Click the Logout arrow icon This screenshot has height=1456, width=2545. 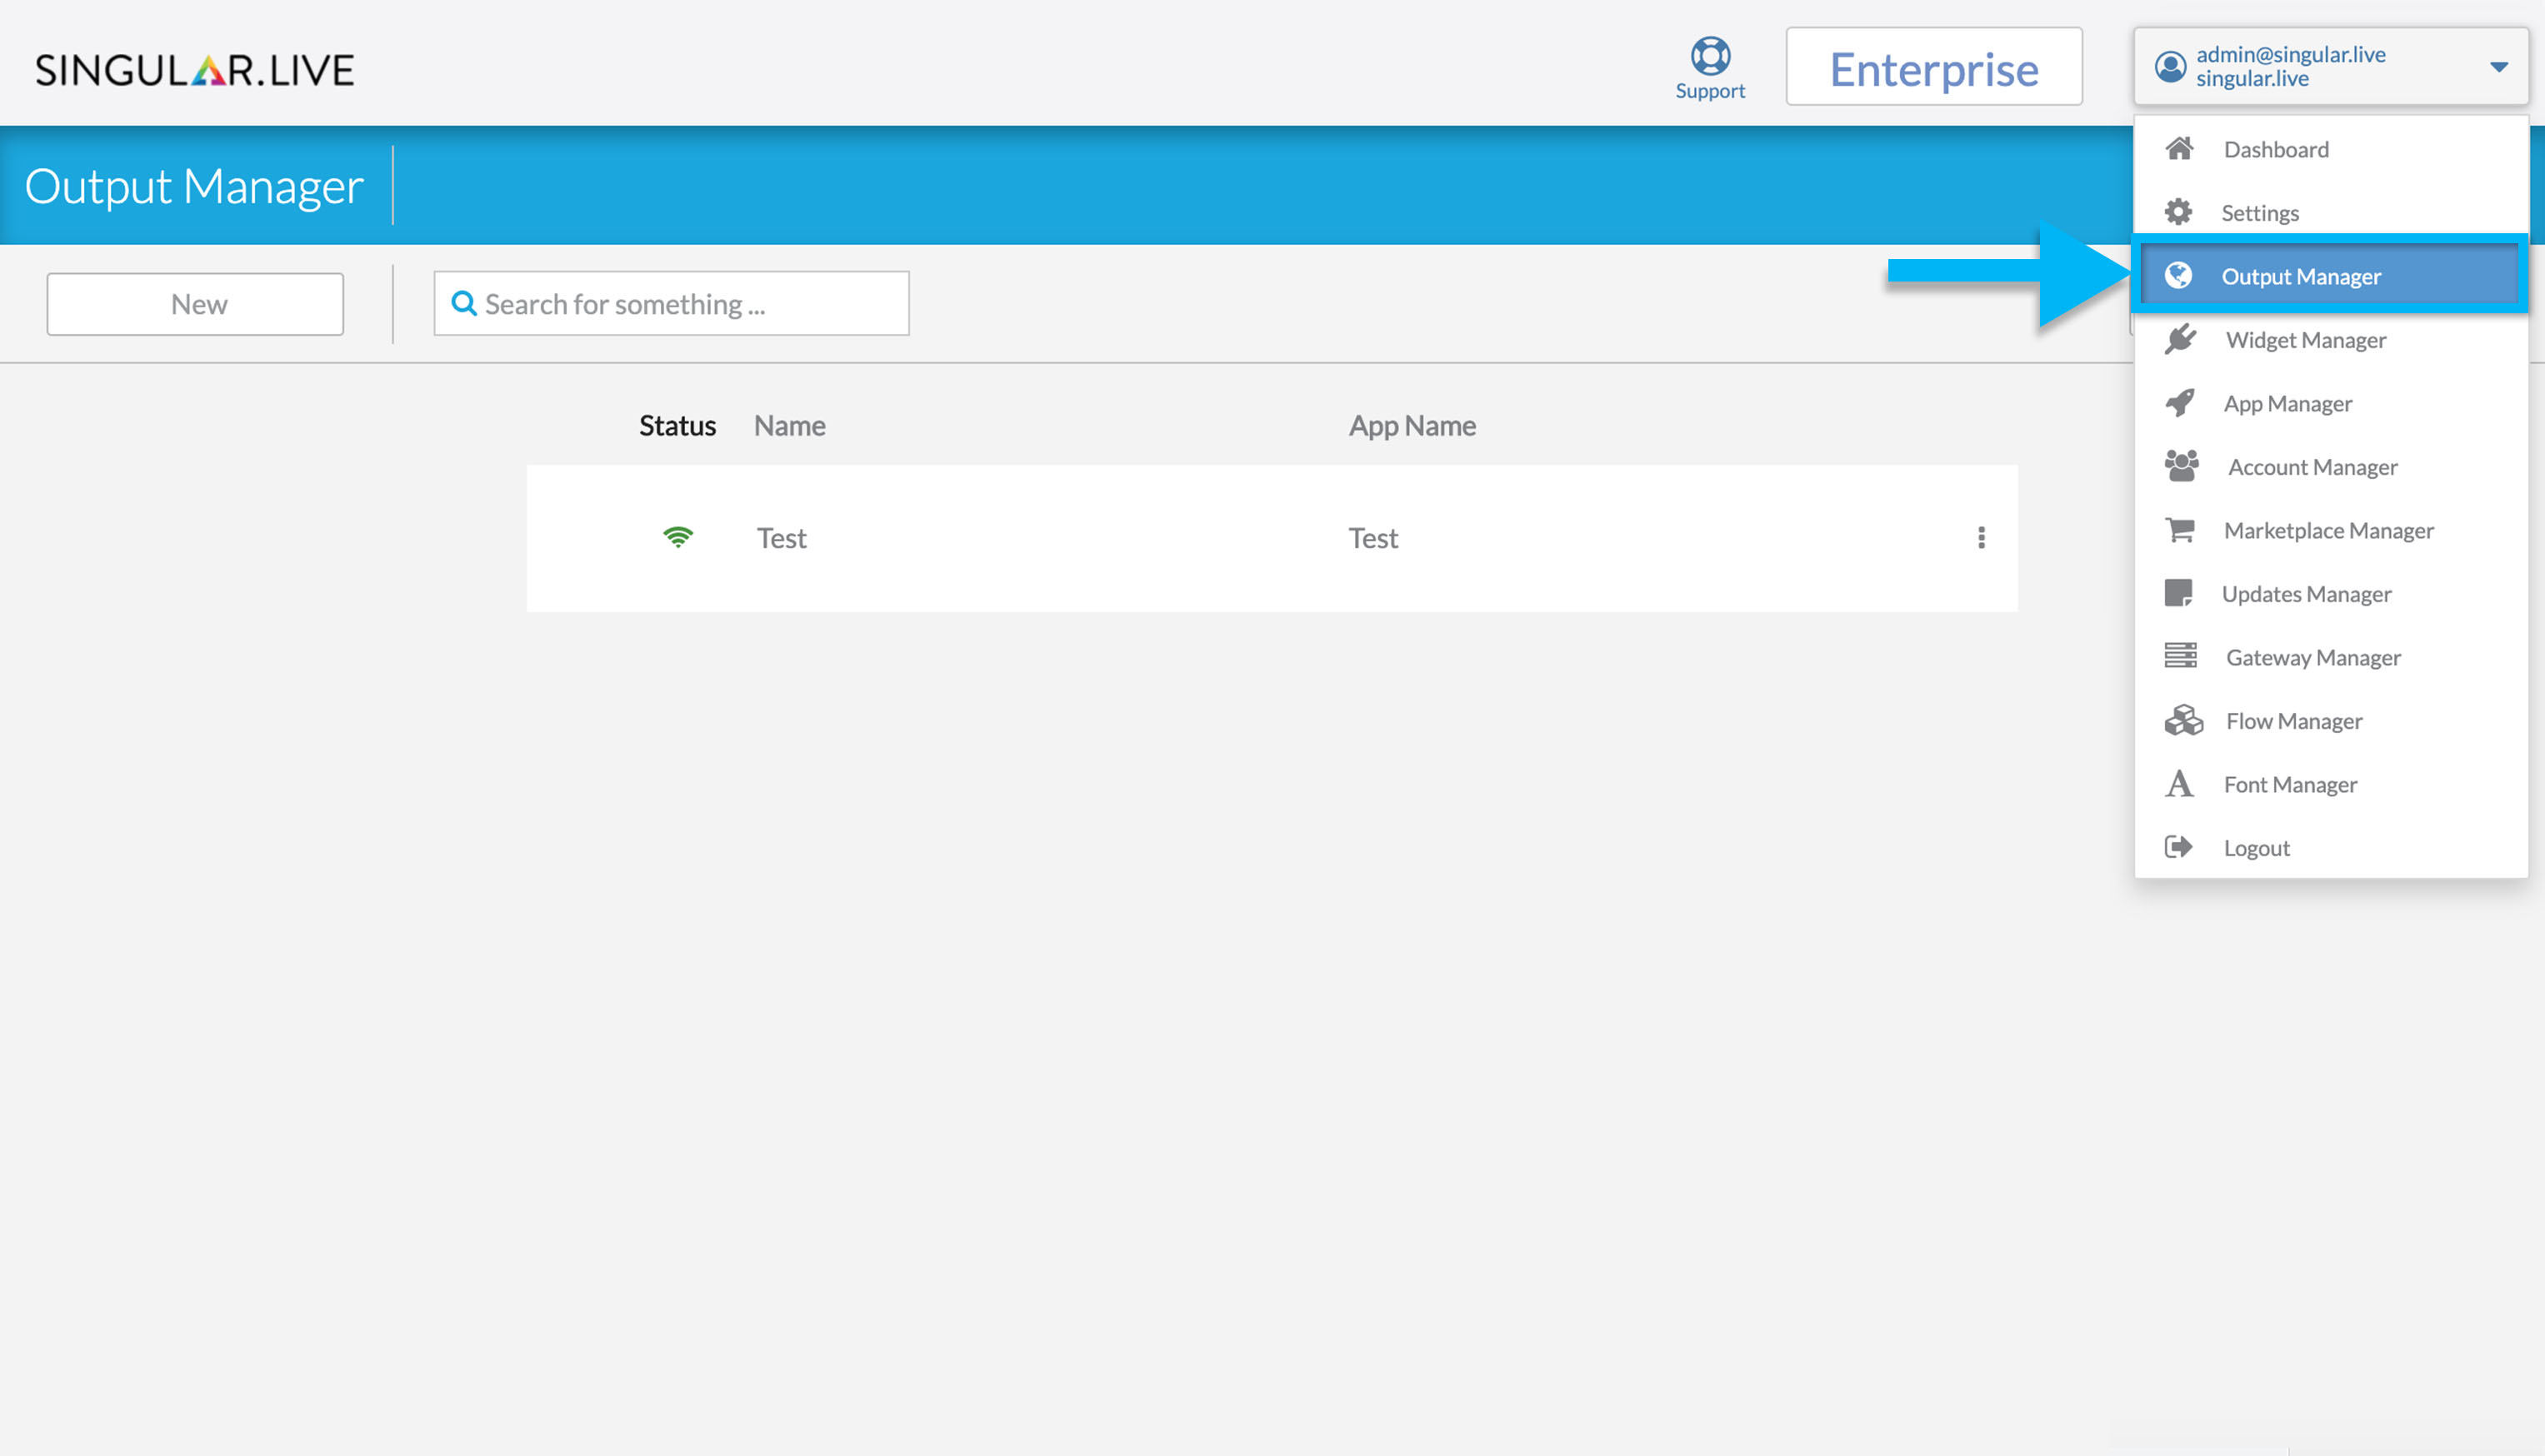coord(2177,847)
